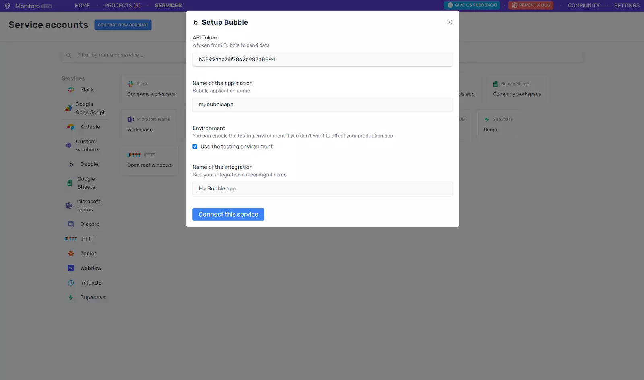This screenshot has width=644, height=380.
Task: Click connect new account button
Action: (123, 25)
